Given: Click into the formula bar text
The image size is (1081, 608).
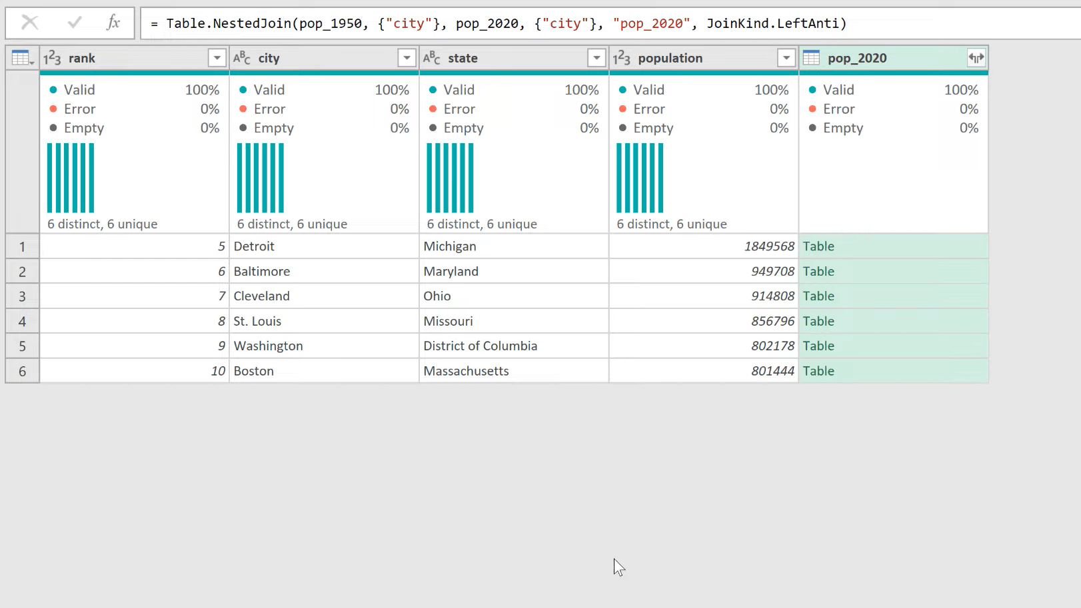Looking at the screenshot, I should click(x=499, y=23).
